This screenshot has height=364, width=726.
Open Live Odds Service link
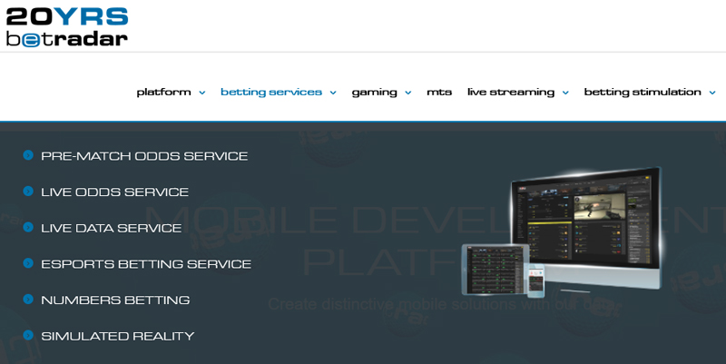click(x=115, y=192)
